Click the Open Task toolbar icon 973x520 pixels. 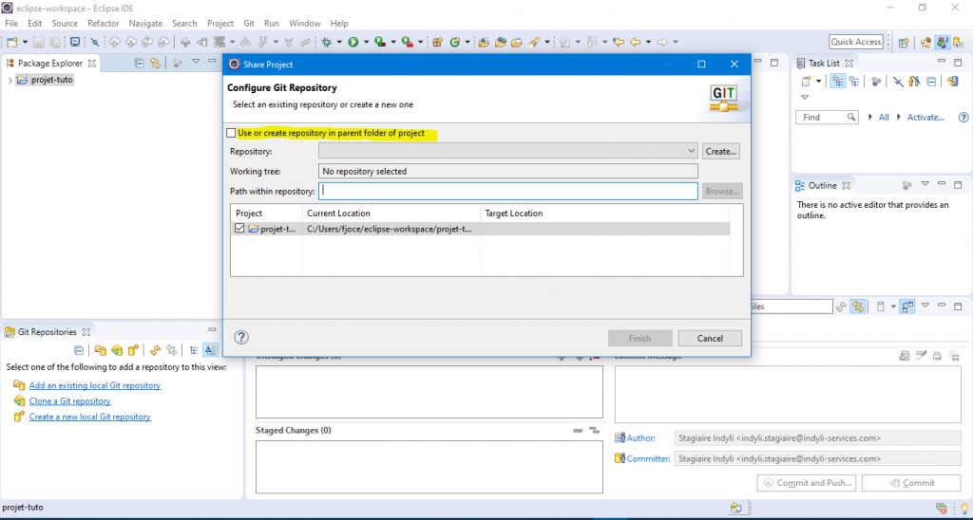[518, 42]
